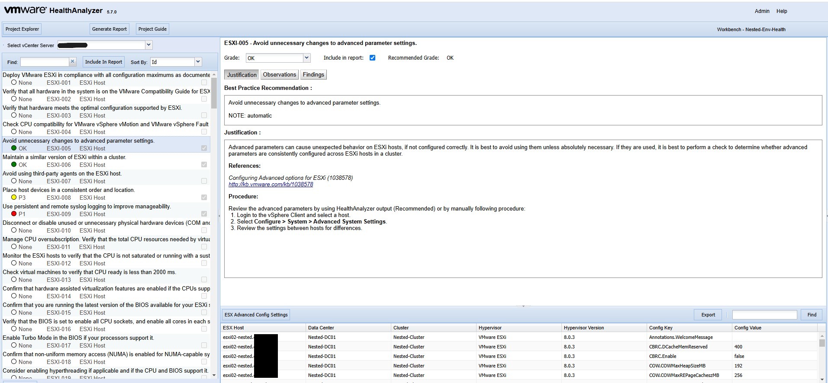The width and height of the screenshot is (828, 383).
Task: Select the CBRC.DCacheMemReserved config row
Action: [519, 347]
